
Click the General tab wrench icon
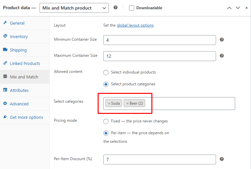[5, 23]
